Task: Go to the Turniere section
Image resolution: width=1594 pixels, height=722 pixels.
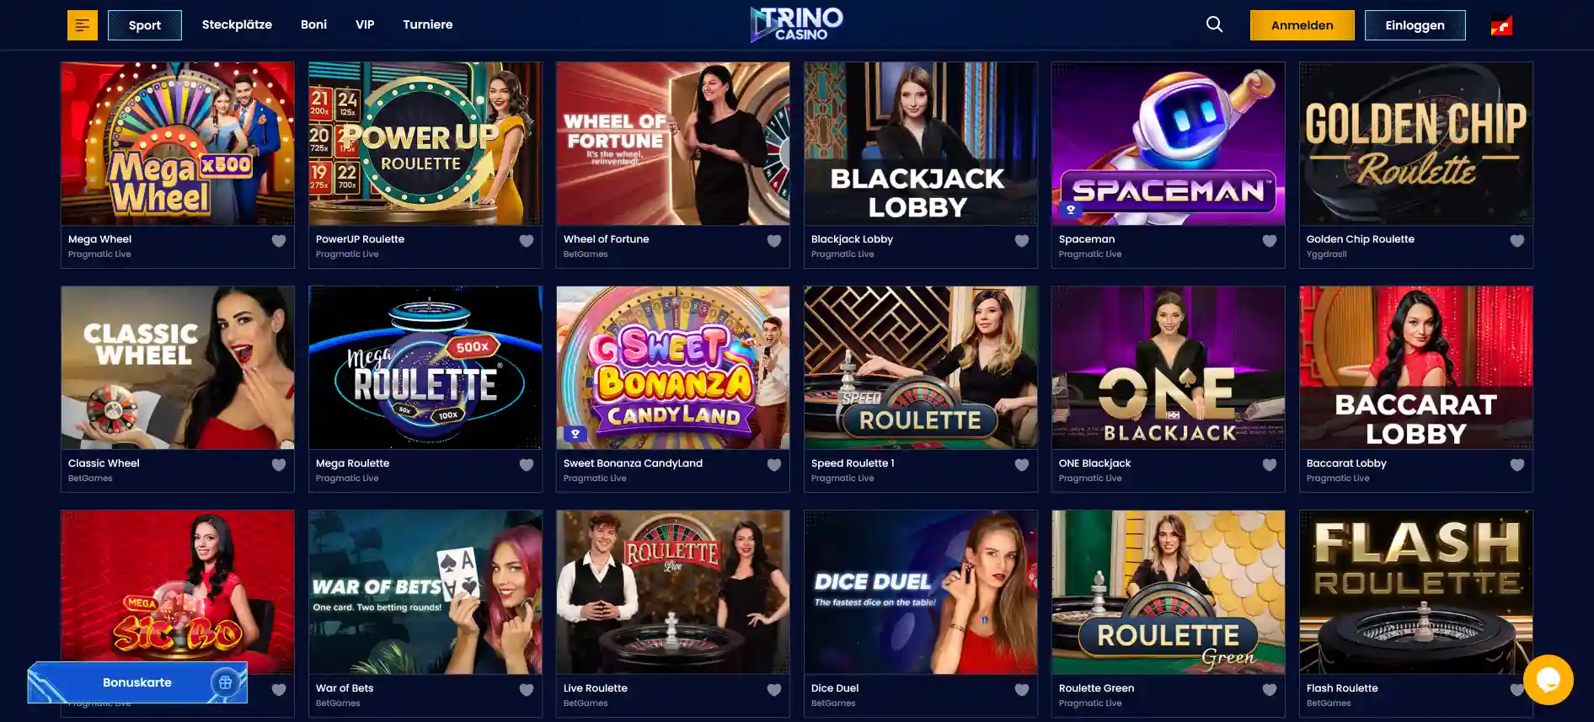Action: [428, 24]
